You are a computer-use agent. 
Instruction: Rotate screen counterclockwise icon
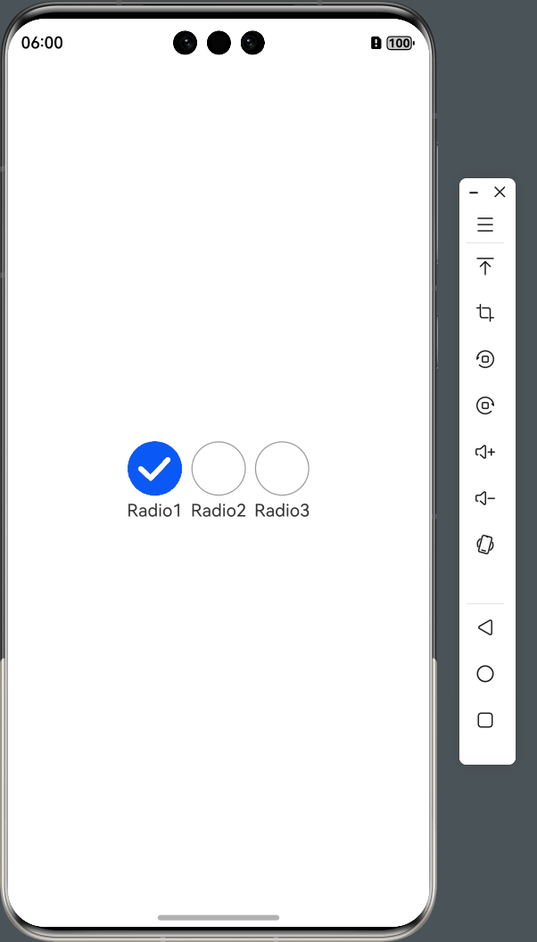pyautogui.click(x=485, y=358)
